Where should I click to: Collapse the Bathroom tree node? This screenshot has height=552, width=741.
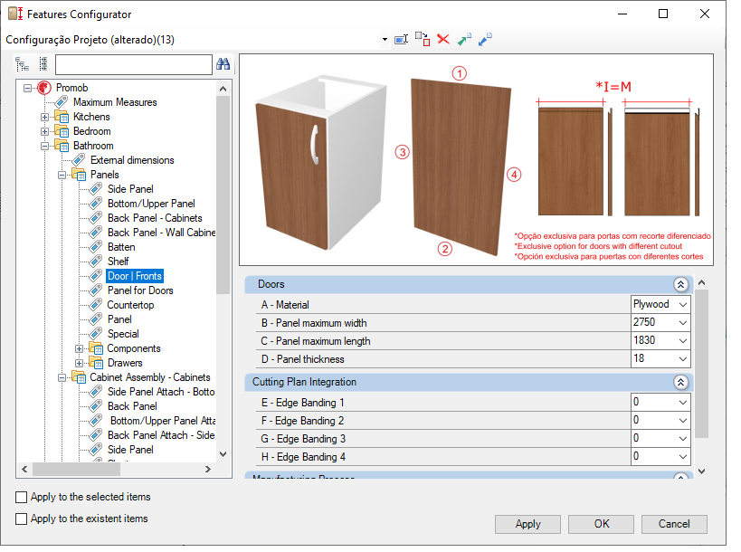tap(44, 146)
